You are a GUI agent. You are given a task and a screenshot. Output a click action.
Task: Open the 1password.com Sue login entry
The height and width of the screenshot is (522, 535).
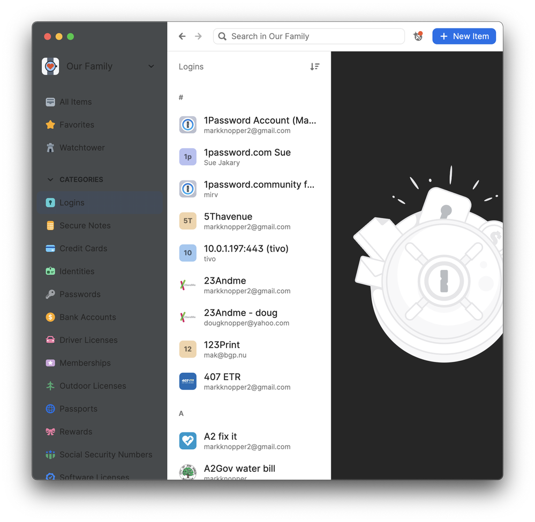coord(248,157)
